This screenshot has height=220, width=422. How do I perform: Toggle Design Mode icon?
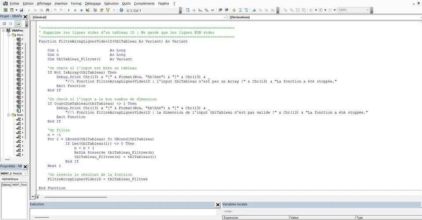point(88,10)
